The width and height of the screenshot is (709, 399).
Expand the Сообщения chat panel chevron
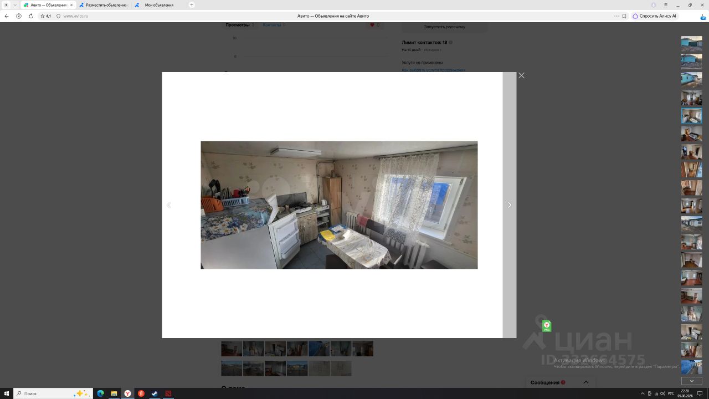click(x=585, y=382)
